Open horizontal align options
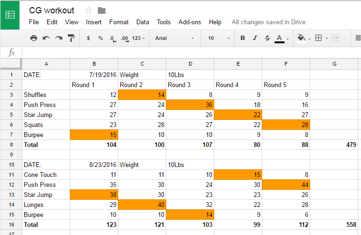 point(358,38)
